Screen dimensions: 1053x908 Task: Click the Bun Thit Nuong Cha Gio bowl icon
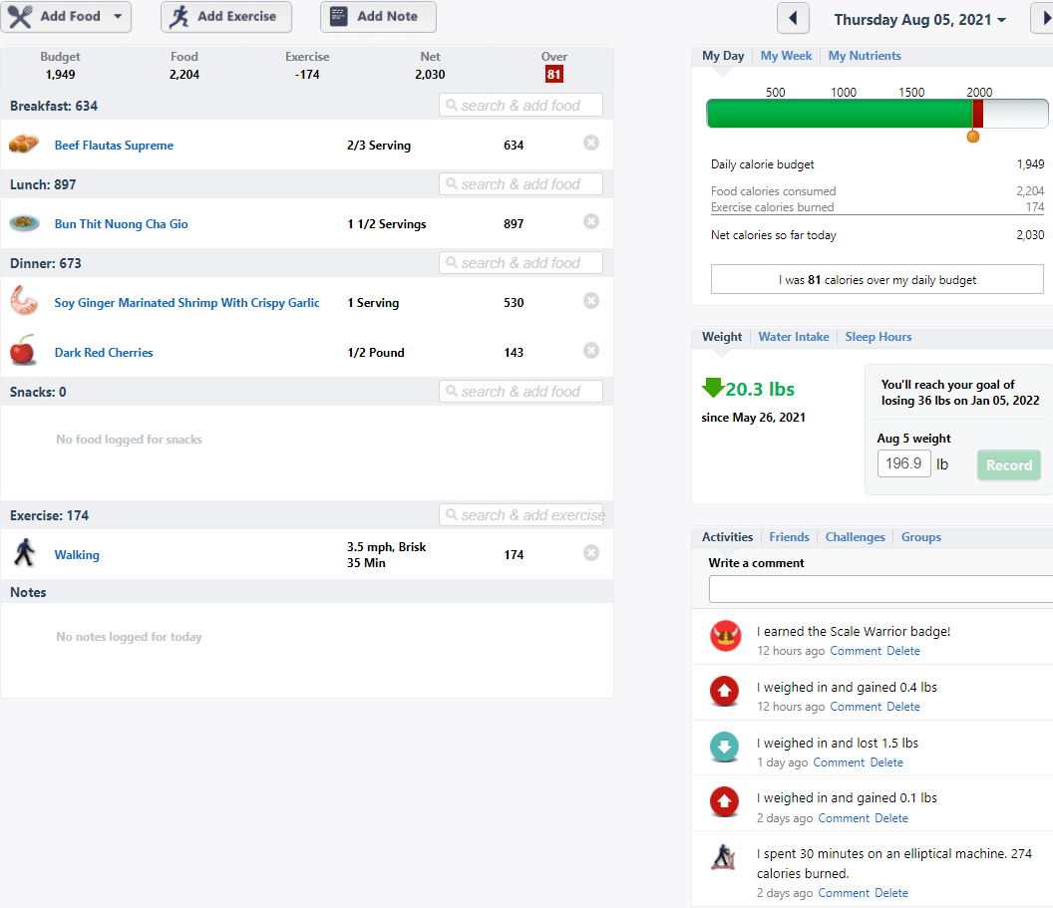coord(24,223)
